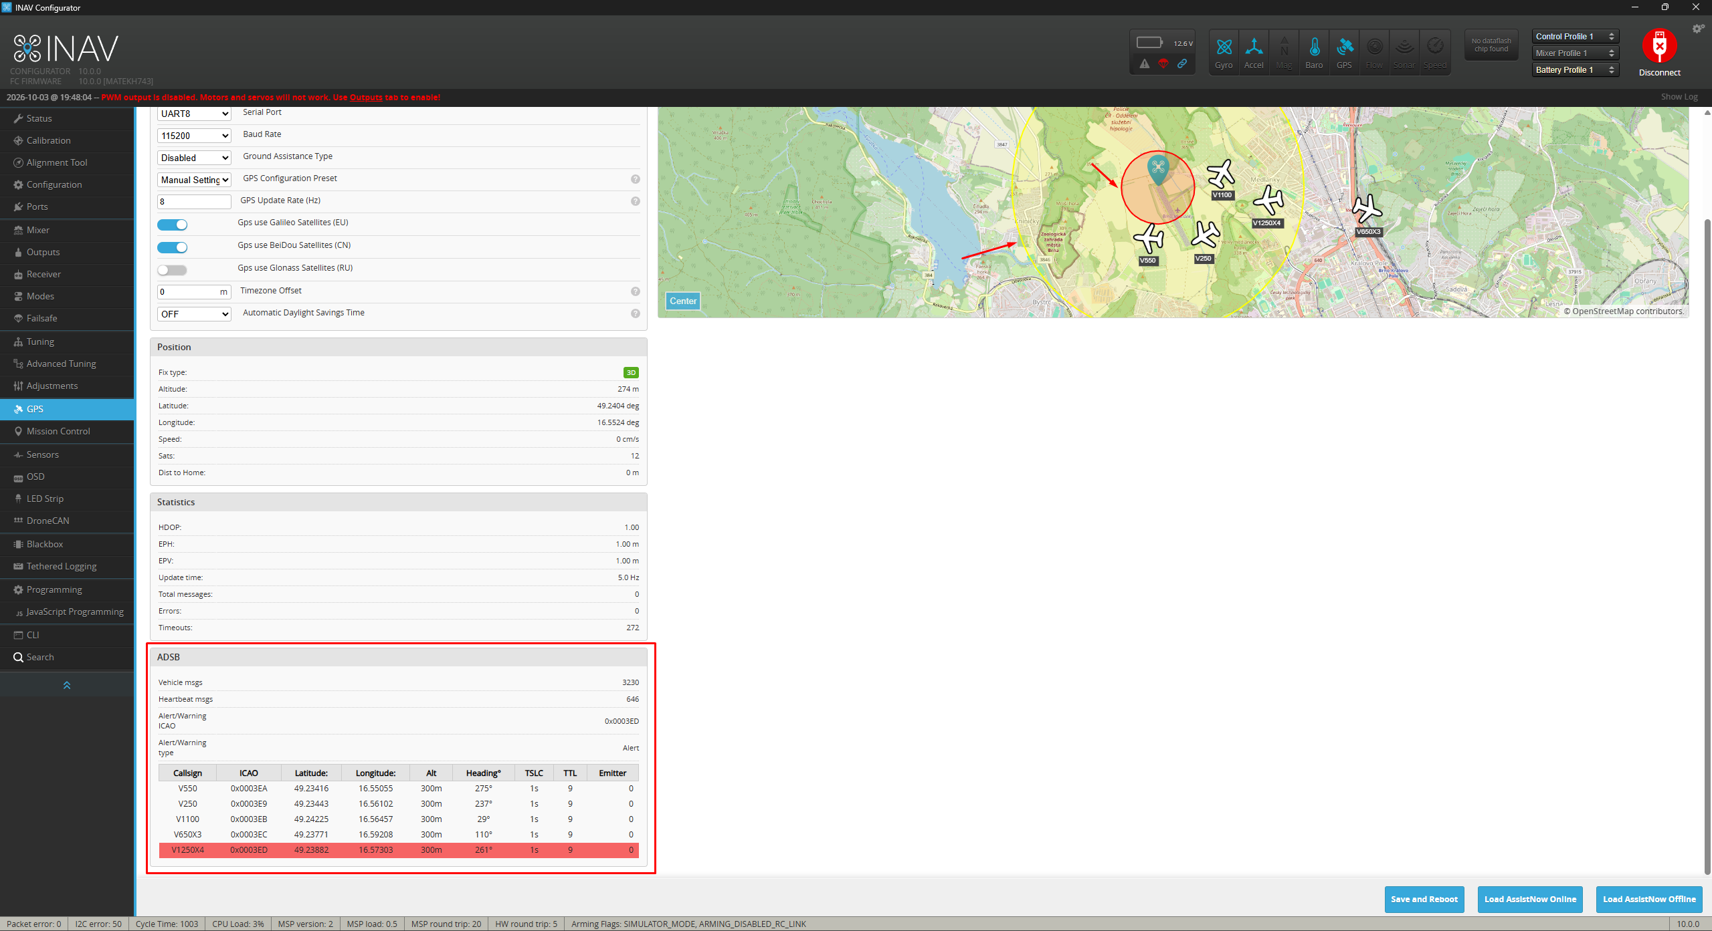1712x931 pixels.
Task: Click the Save and Reboot button
Action: (x=1424, y=900)
